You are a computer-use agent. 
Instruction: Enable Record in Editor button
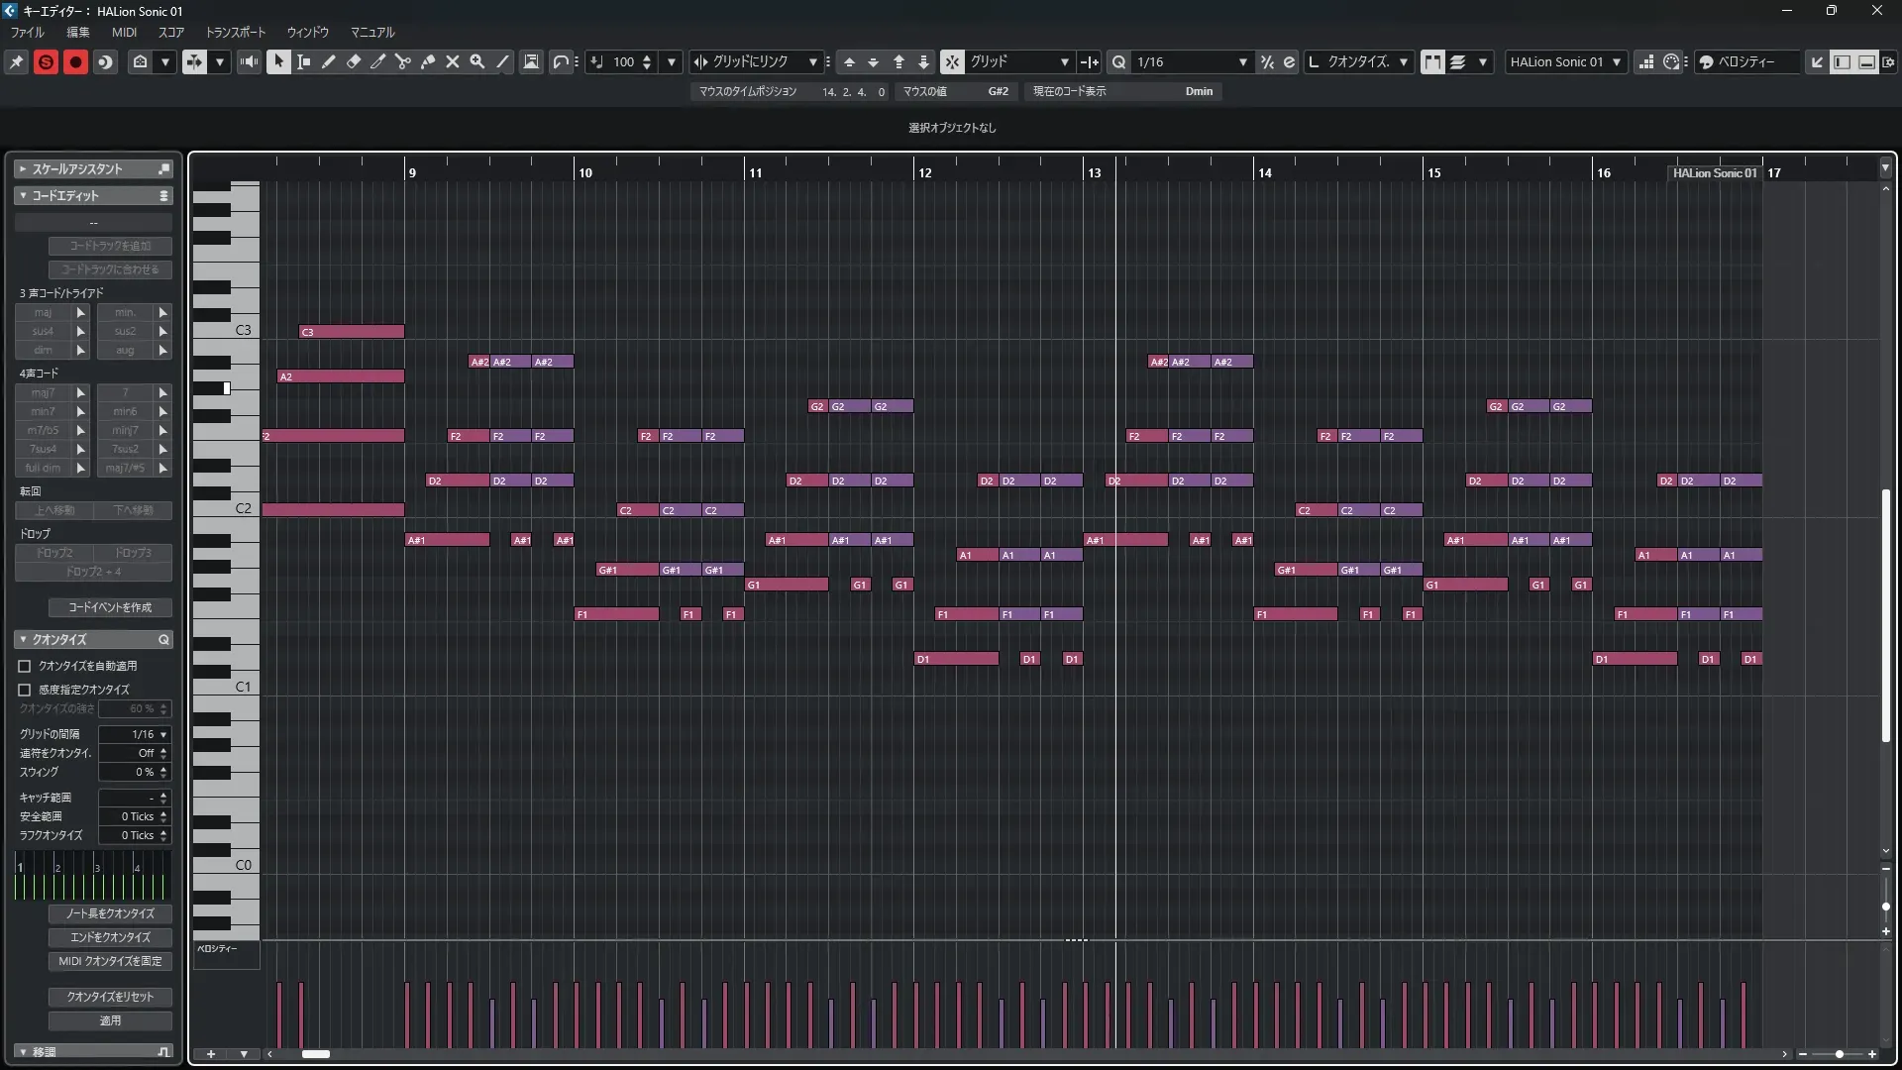(75, 61)
